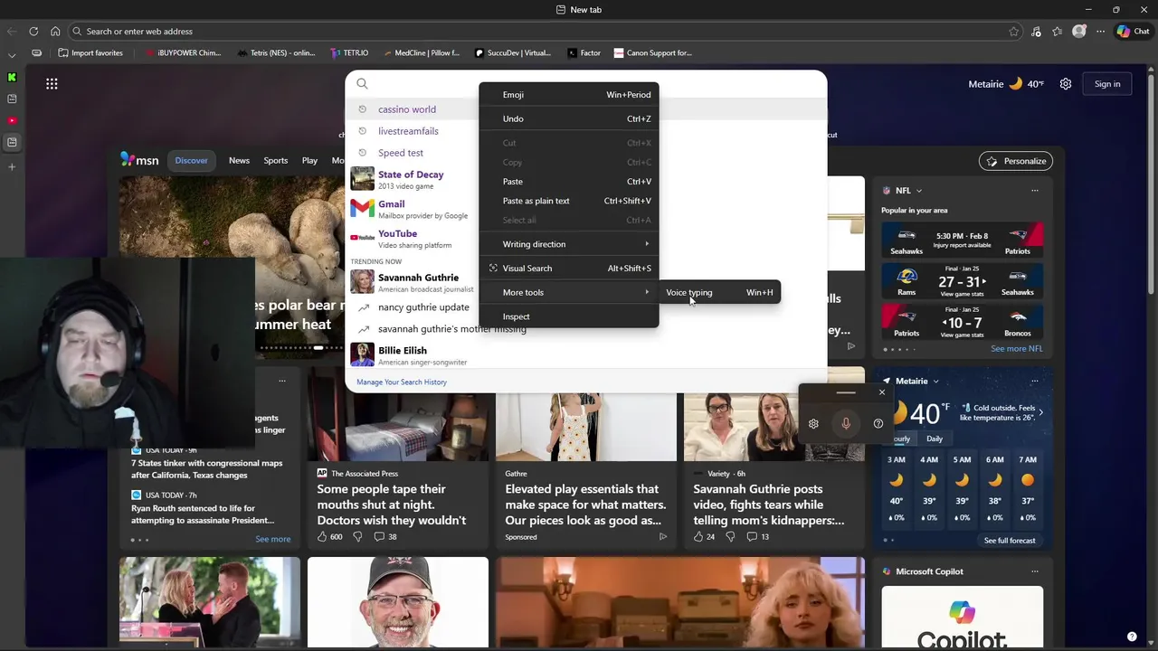1158x651 pixels.
Task: Open voice typing settings gear
Action: 813,423
